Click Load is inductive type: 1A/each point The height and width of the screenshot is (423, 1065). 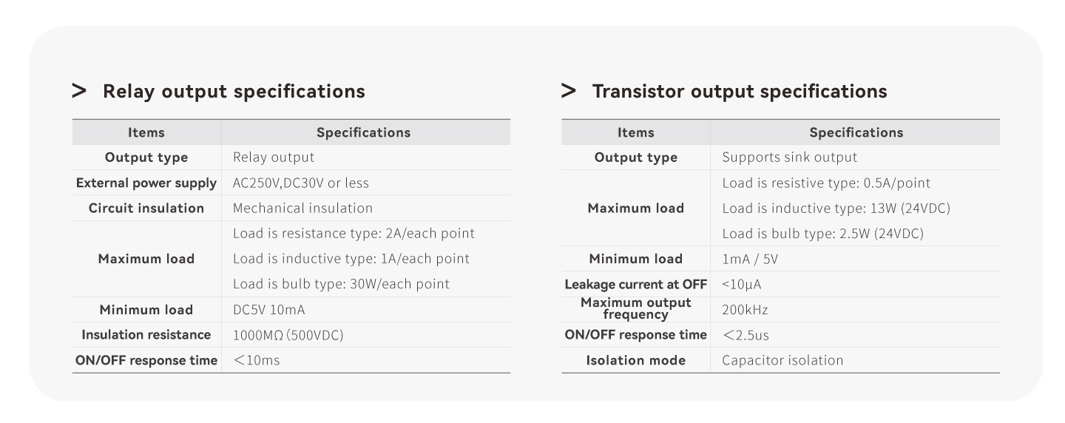click(x=351, y=259)
